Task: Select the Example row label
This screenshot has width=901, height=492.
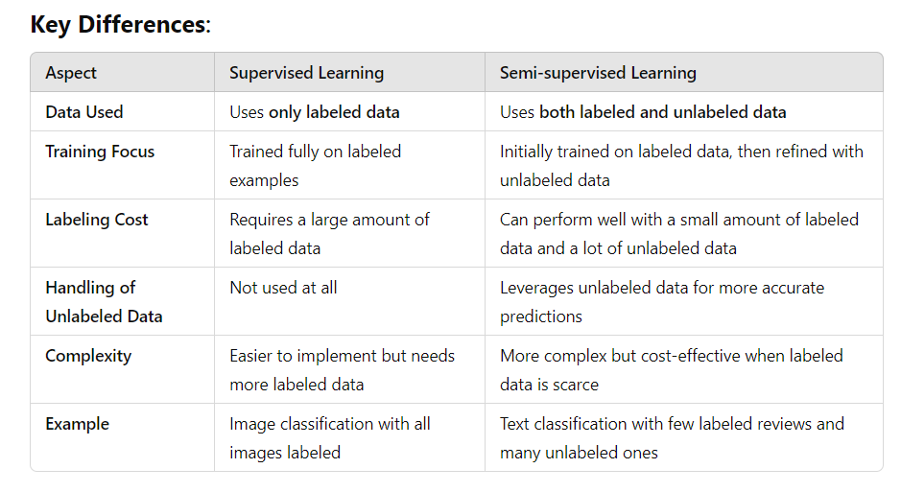Action: click(x=77, y=424)
